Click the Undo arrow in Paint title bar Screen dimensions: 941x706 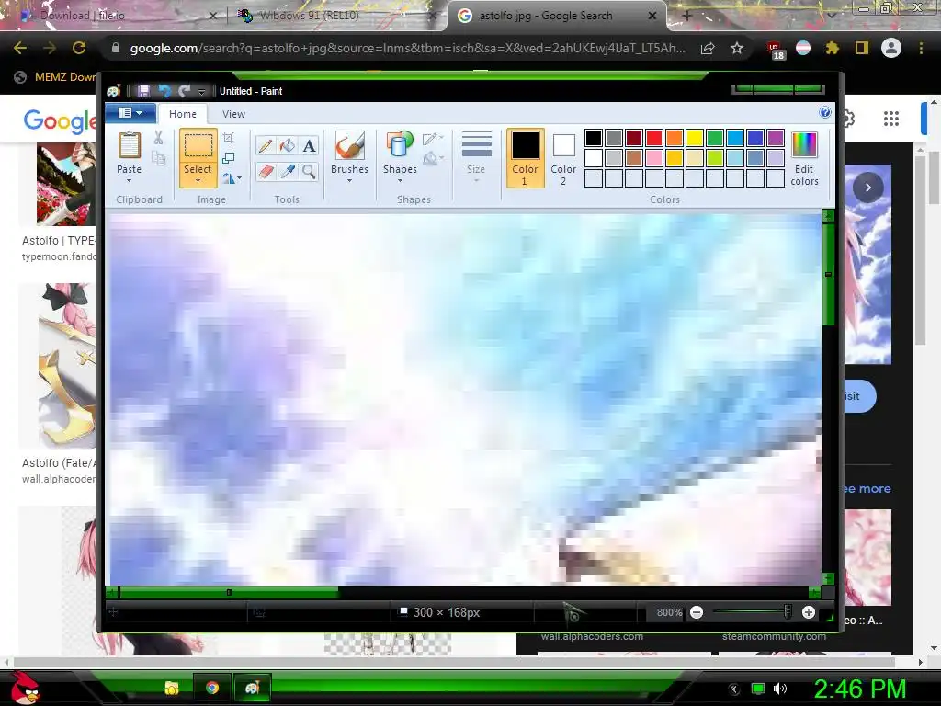pos(164,91)
